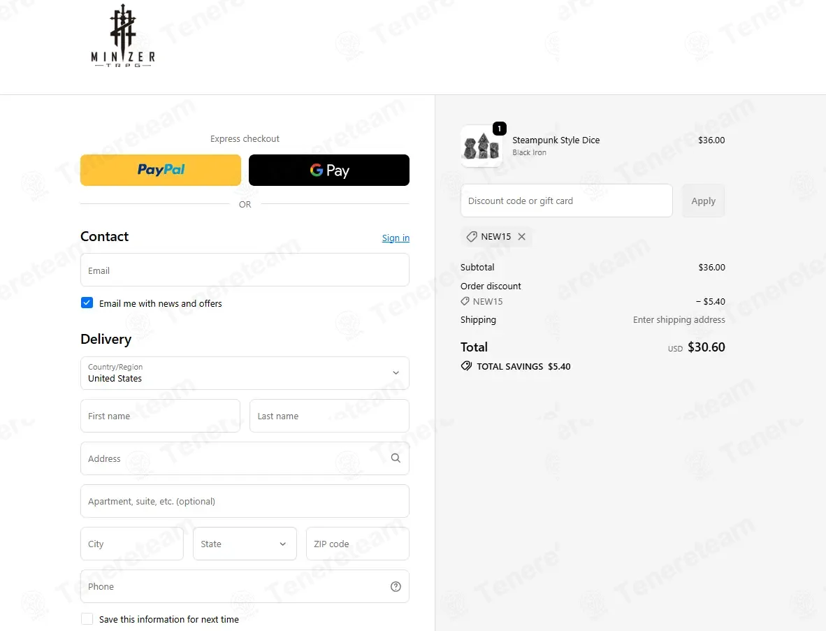Viewport: 826px width, 631px height.
Task: Click the Steampunk Style Dice product thumbnail
Action: 481,147
